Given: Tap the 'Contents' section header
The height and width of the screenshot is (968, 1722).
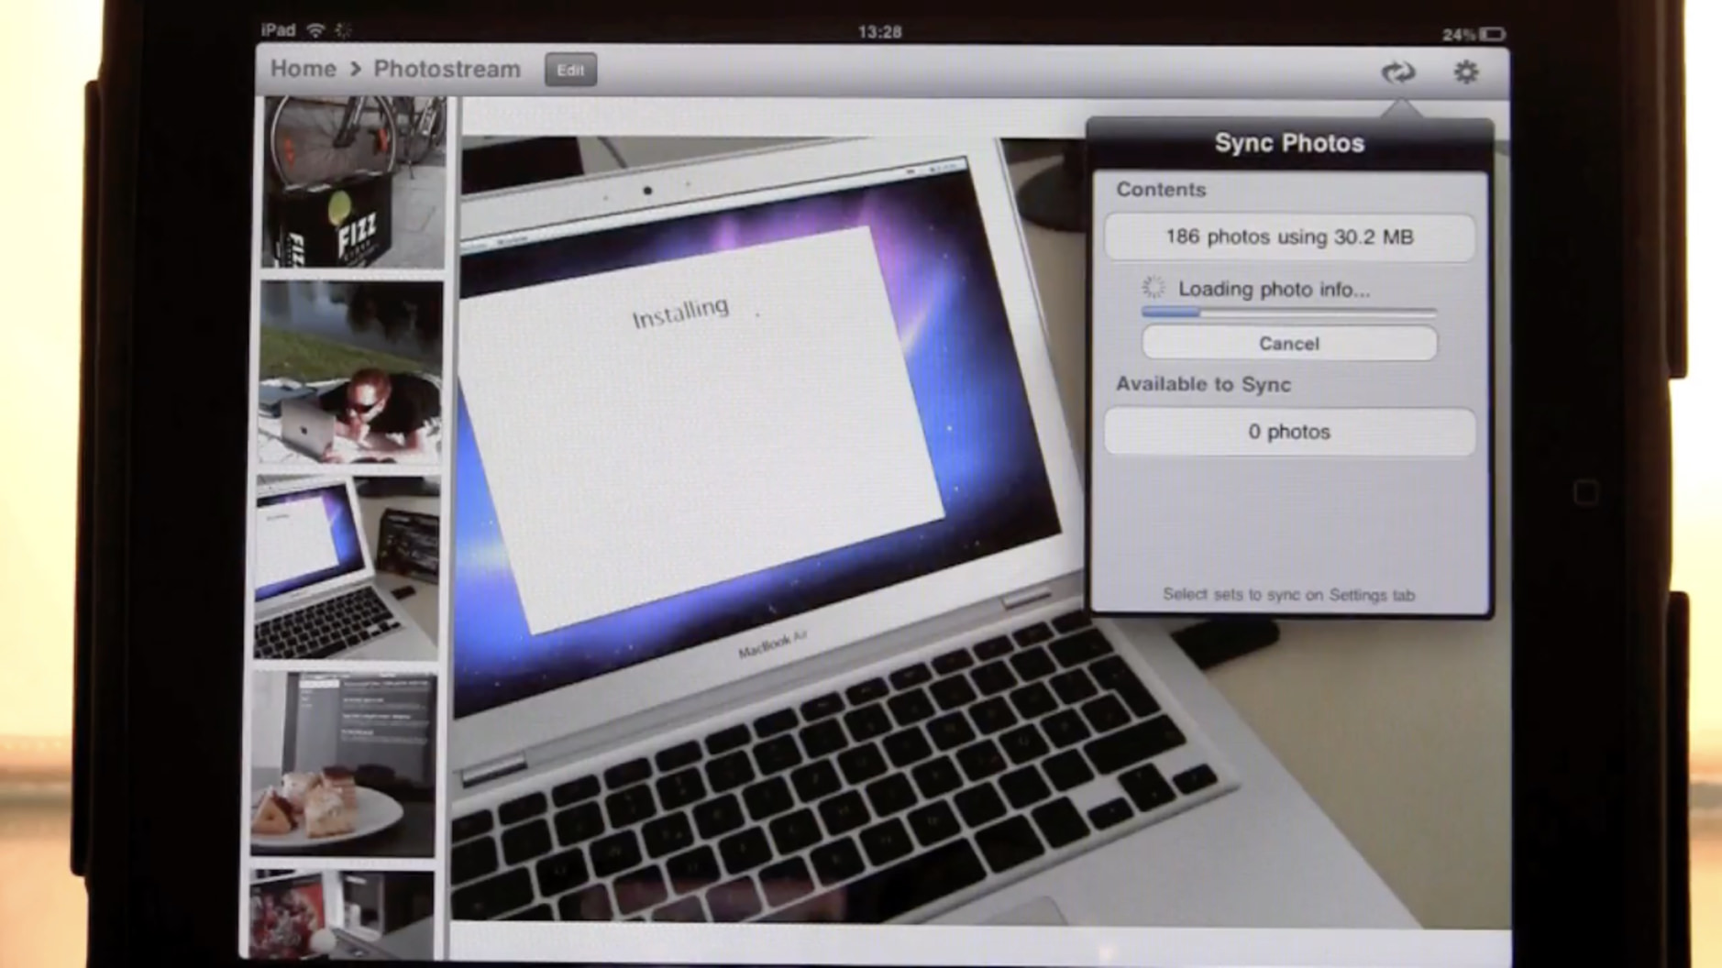Looking at the screenshot, I should coord(1161,190).
